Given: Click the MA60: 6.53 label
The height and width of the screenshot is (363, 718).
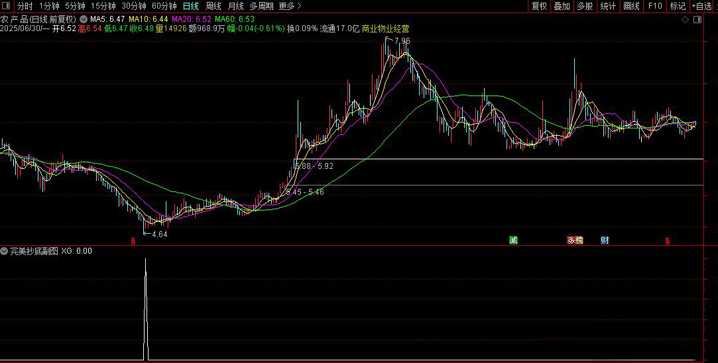Looking at the screenshot, I should pos(235,19).
